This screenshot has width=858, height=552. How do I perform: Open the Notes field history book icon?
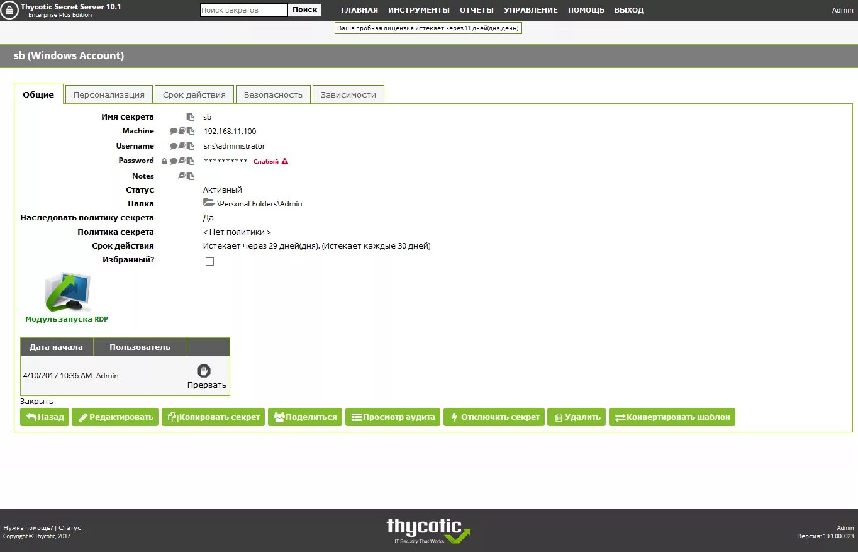click(x=182, y=176)
